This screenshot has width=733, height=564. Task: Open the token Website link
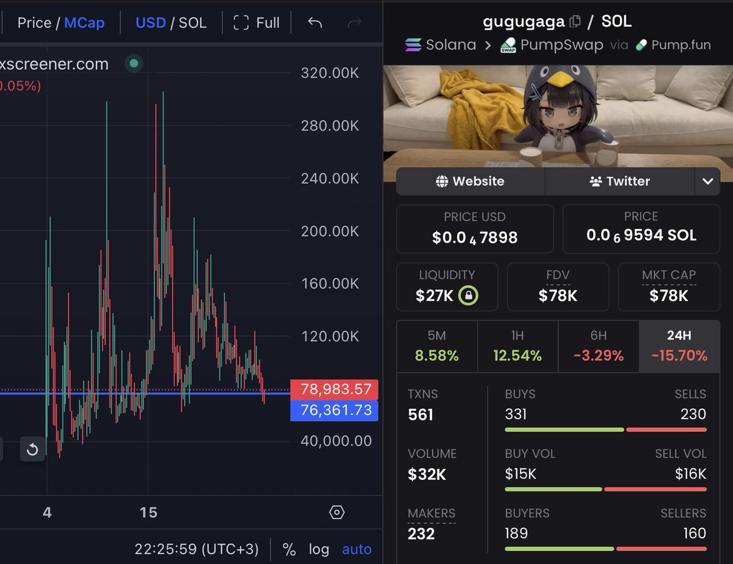(470, 181)
